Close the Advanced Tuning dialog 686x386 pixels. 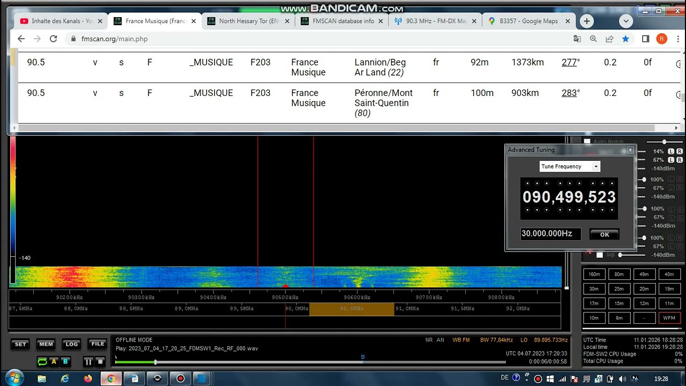[x=630, y=150]
